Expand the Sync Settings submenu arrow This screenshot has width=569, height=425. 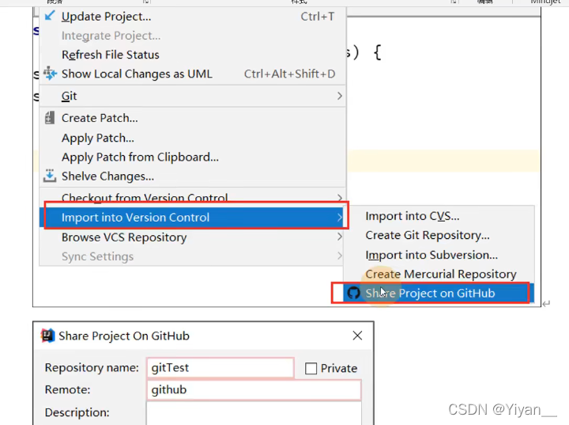pyautogui.click(x=339, y=256)
